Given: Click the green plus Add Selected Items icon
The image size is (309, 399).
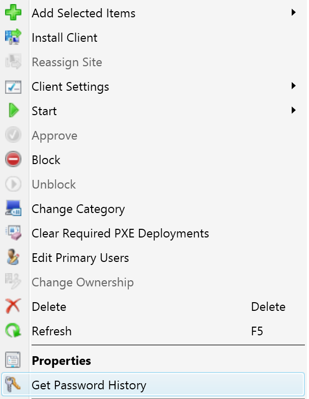Looking at the screenshot, I should 13,12.
